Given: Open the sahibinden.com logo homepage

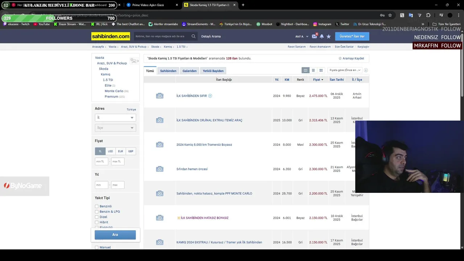Looking at the screenshot, I should click(x=111, y=36).
